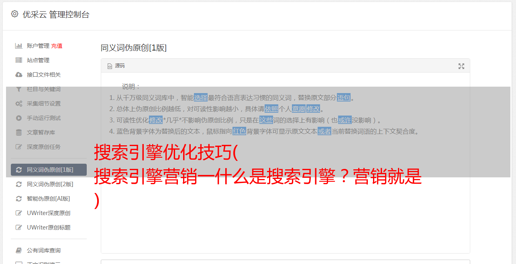Toggle fullscreen with the expand arrows icon
The width and height of the screenshot is (516, 264).
pos(461,66)
